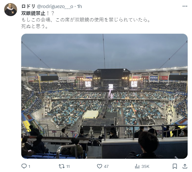The width and height of the screenshot is (192, 172).
Task: Click the tweet line starting もしこの会場
Action: coord(86,20)
